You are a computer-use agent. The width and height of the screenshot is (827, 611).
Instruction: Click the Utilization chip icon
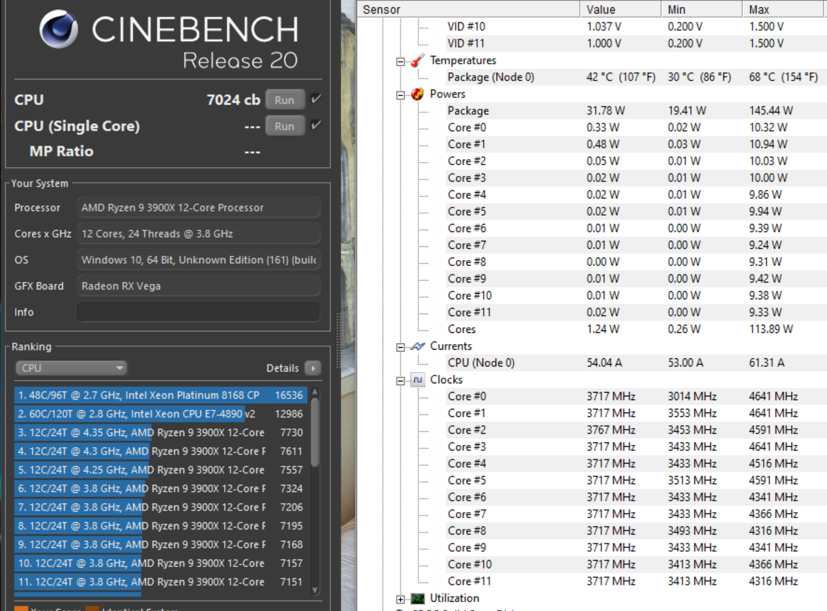pyautogui.click(x=418, y=599)
